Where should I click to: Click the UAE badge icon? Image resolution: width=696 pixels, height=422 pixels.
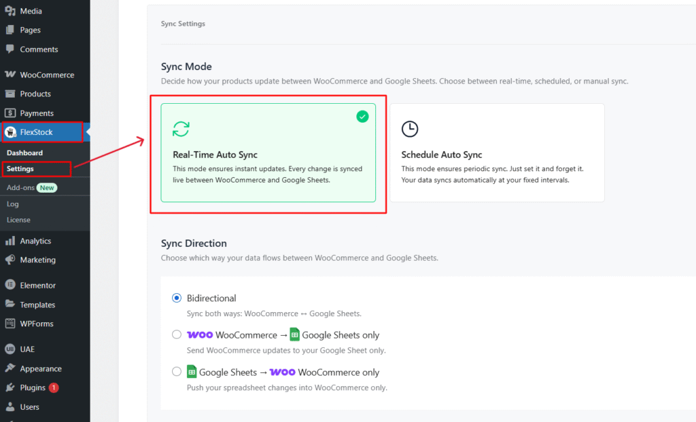(10, 349)
